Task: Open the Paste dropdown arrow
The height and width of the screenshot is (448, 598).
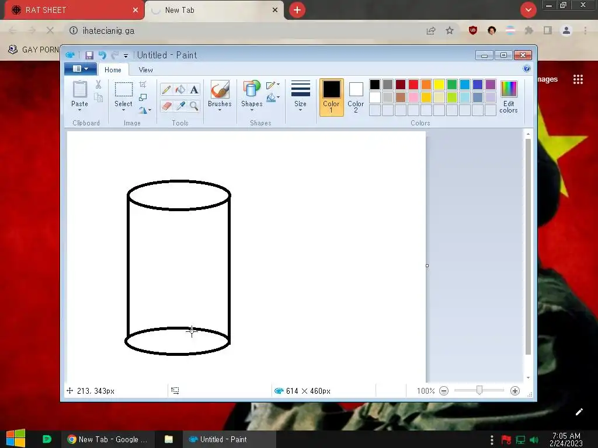Action: click(x=79, y=110)
